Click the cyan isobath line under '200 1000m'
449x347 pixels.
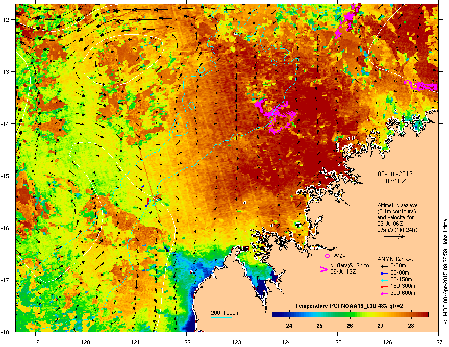pyautogui.click(x=221, y=317)
